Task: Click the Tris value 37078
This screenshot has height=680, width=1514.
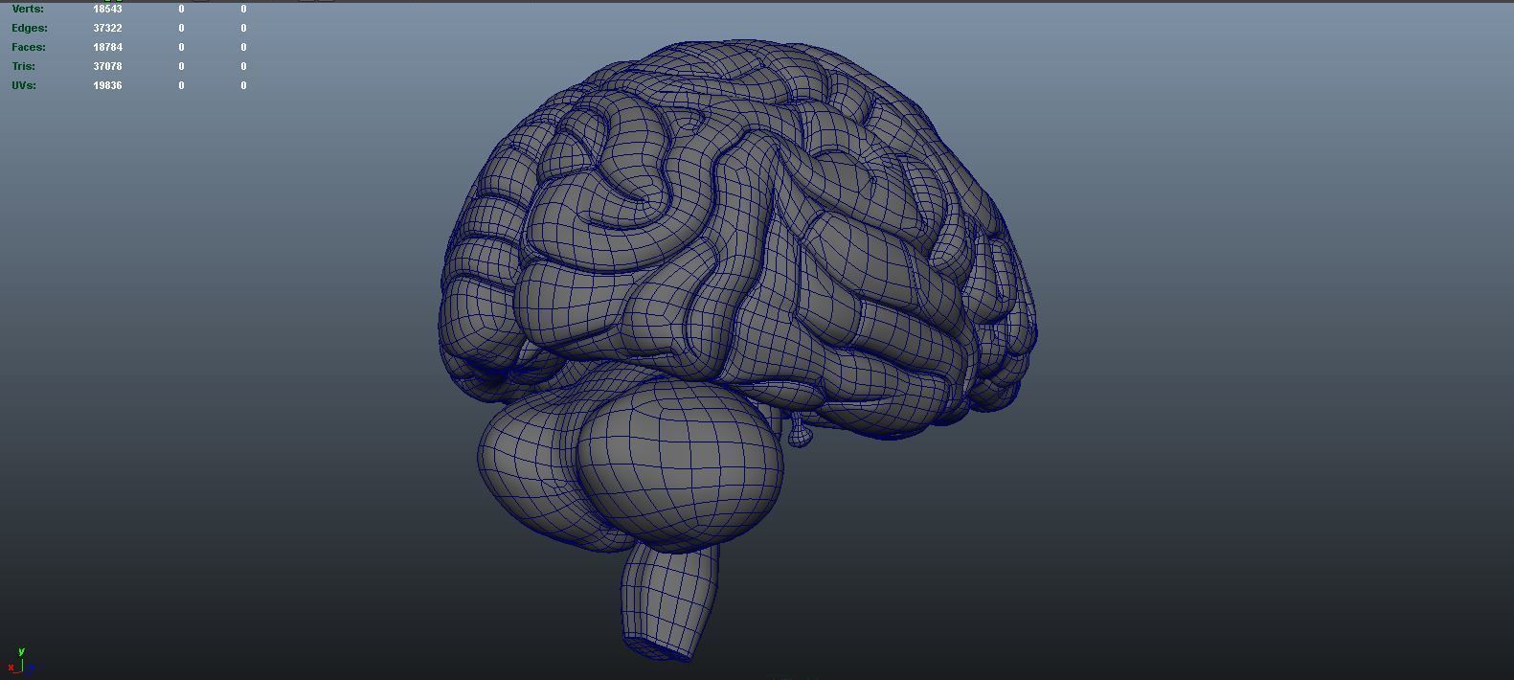Action: [107, 66]
